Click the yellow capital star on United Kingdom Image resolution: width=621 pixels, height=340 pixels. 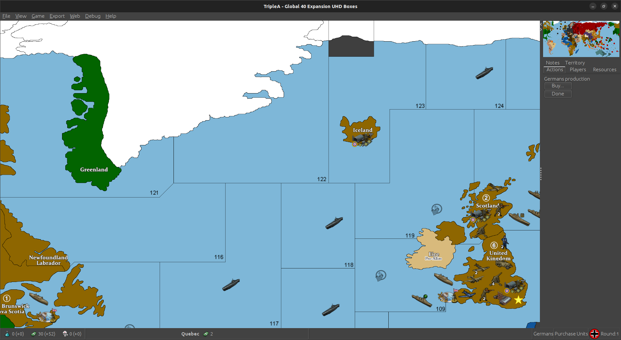pos(518,300)
